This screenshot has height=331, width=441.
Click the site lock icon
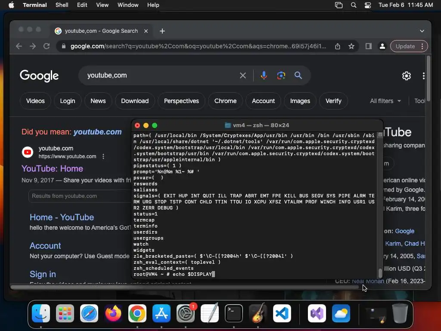coord(64,46)
